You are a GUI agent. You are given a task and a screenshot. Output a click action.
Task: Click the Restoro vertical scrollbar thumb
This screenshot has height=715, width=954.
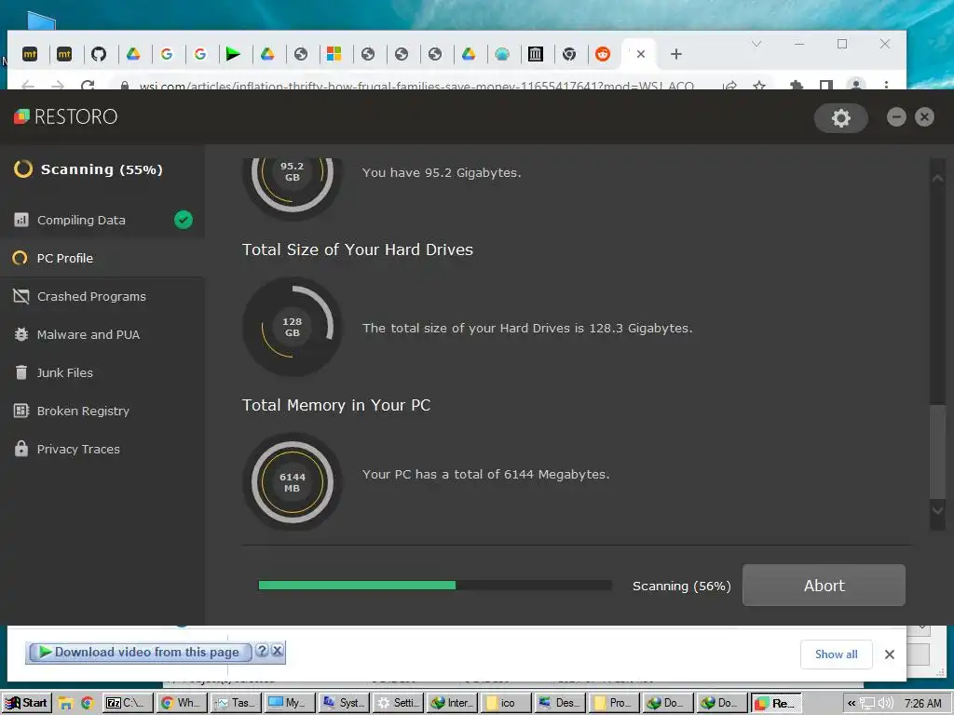(x=937, y=451)
